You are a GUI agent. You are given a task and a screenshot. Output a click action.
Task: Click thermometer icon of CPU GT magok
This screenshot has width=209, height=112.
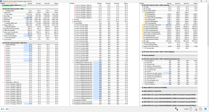(142, 10)
